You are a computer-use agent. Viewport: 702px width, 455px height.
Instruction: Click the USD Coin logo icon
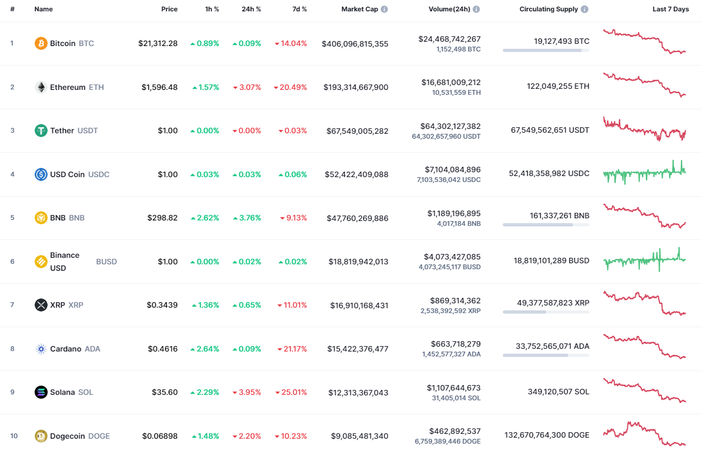[41, 174]
